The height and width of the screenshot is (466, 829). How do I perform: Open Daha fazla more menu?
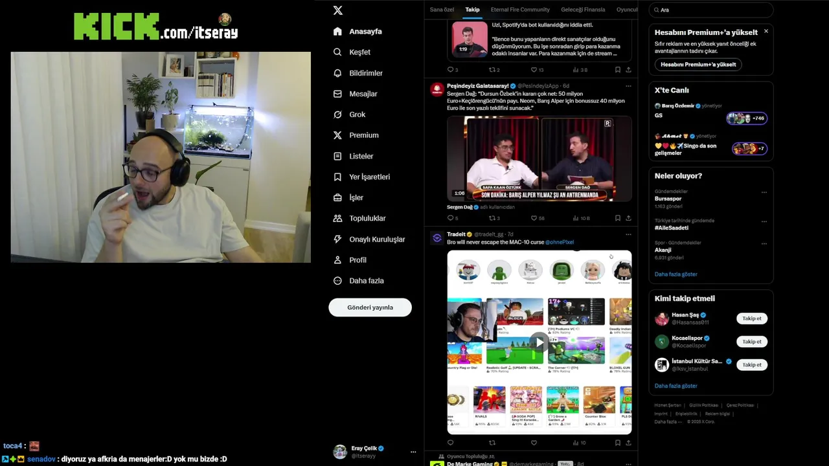(358, 280)
